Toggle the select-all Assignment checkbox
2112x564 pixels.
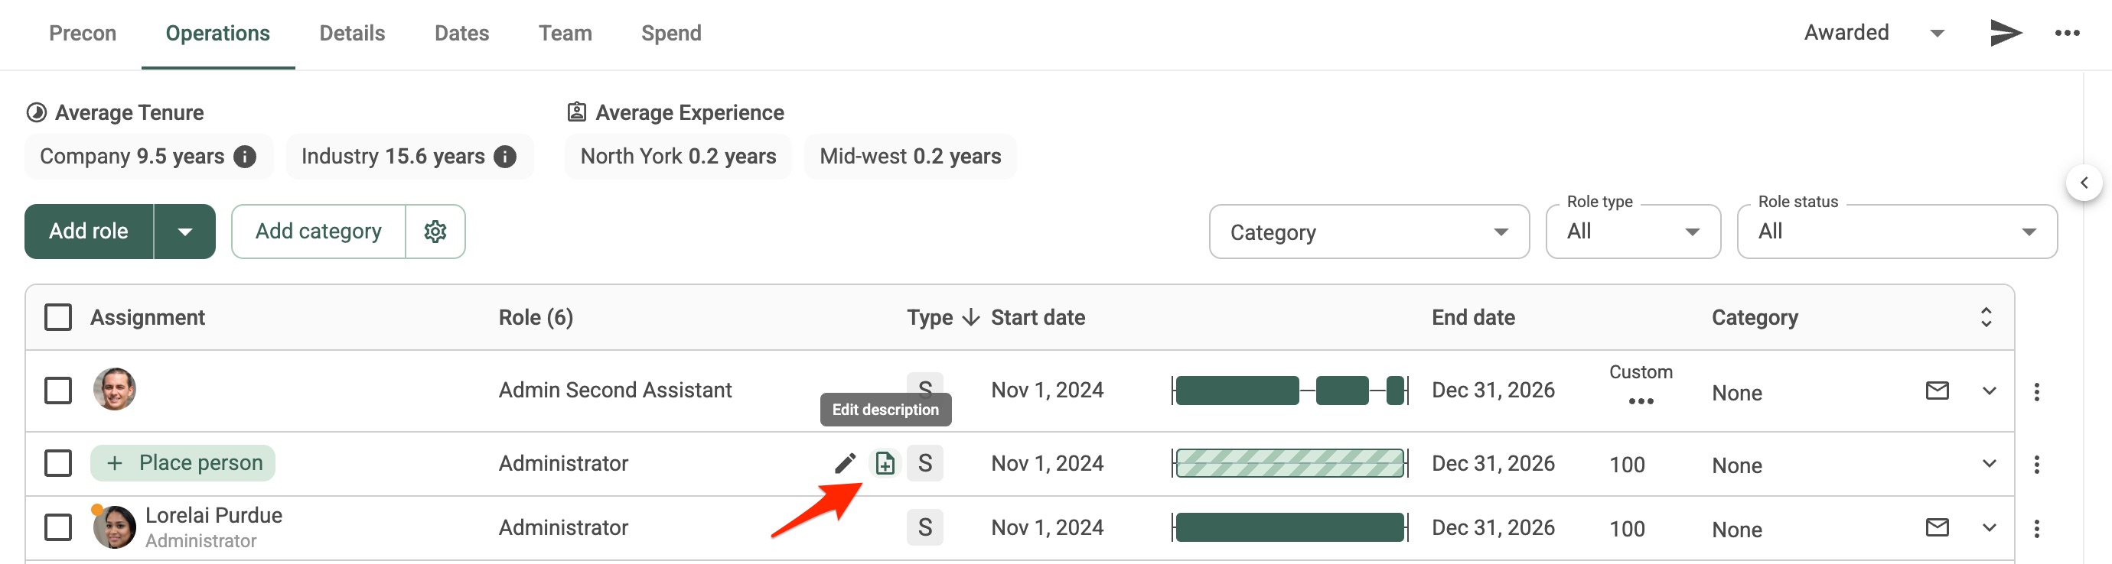[x=58, y=318]
